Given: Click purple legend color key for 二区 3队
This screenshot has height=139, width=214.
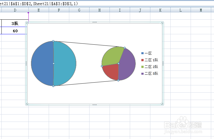Looking at the screenshot, I should pos(142,74).
